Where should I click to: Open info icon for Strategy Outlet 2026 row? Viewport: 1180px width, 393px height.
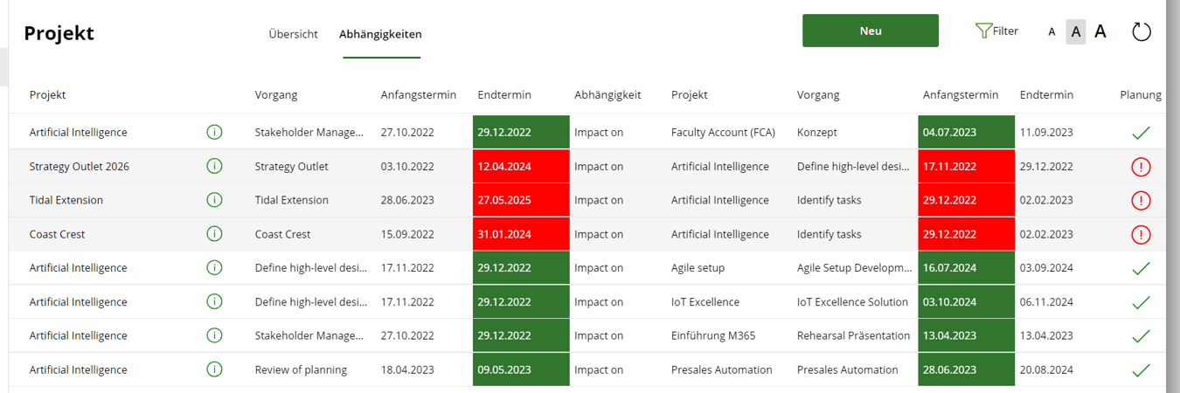214,166
